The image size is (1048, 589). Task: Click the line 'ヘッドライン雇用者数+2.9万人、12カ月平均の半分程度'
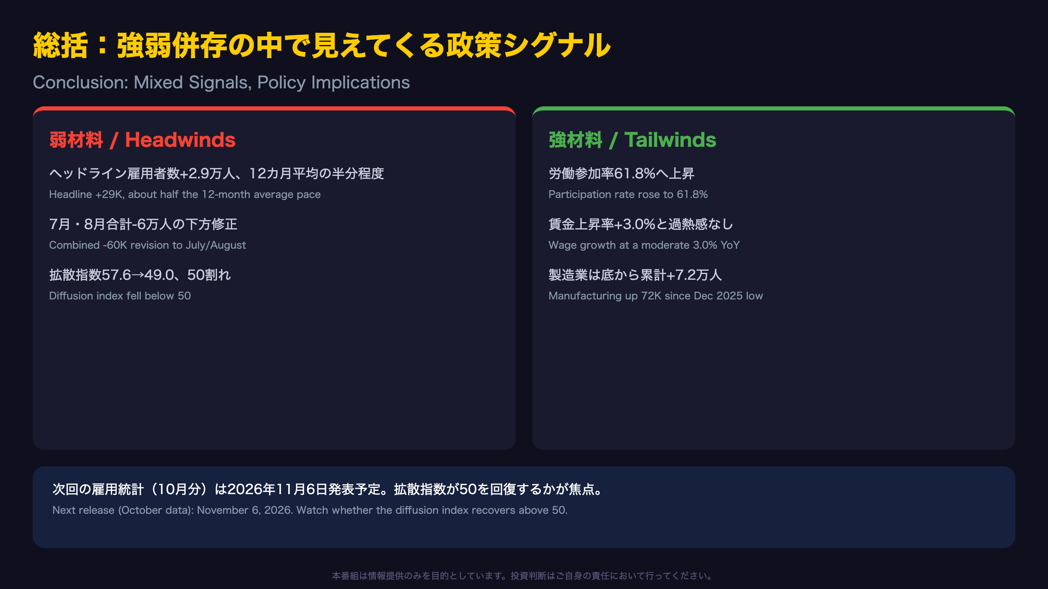[x=217, y=173]
